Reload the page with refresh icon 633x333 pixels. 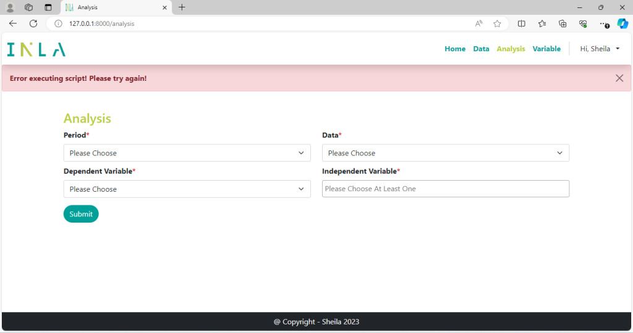33,23
